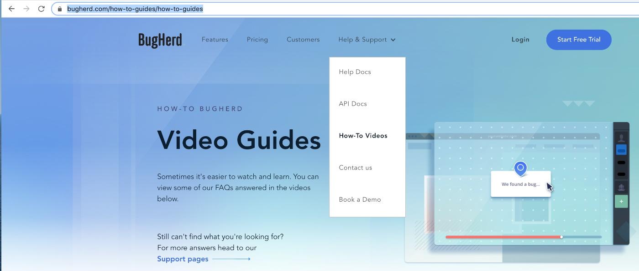Open the Customers page

click(303, 40)
